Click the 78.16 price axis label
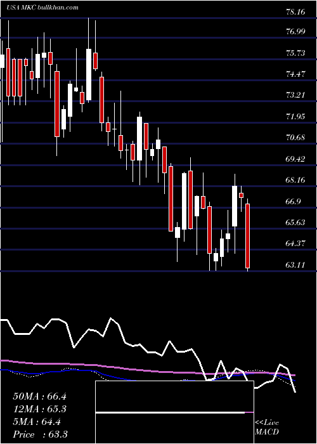This screenshot has height=444, width=317. tap(296, 12)
